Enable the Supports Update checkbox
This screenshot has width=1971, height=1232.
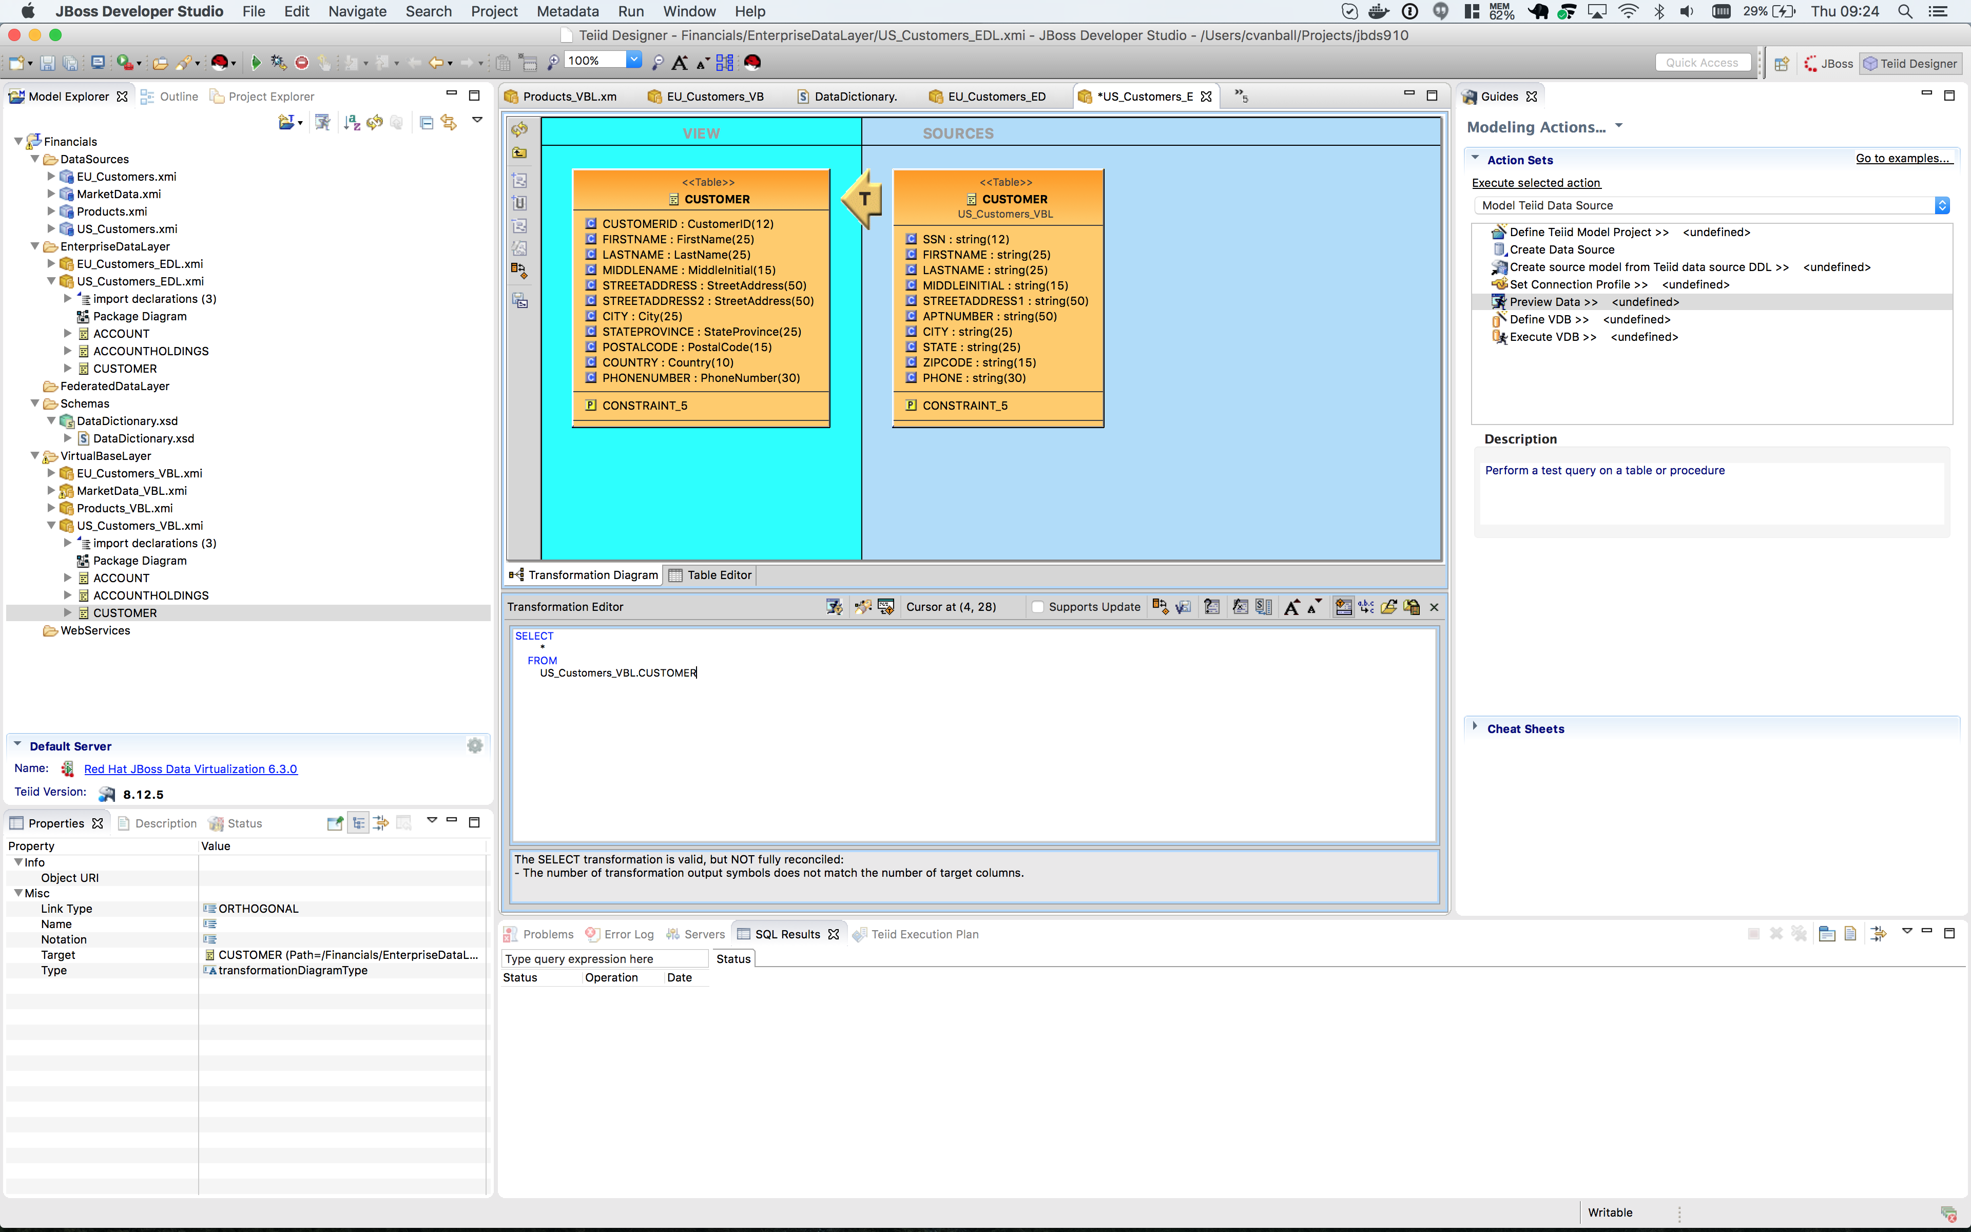point(1038,607)
